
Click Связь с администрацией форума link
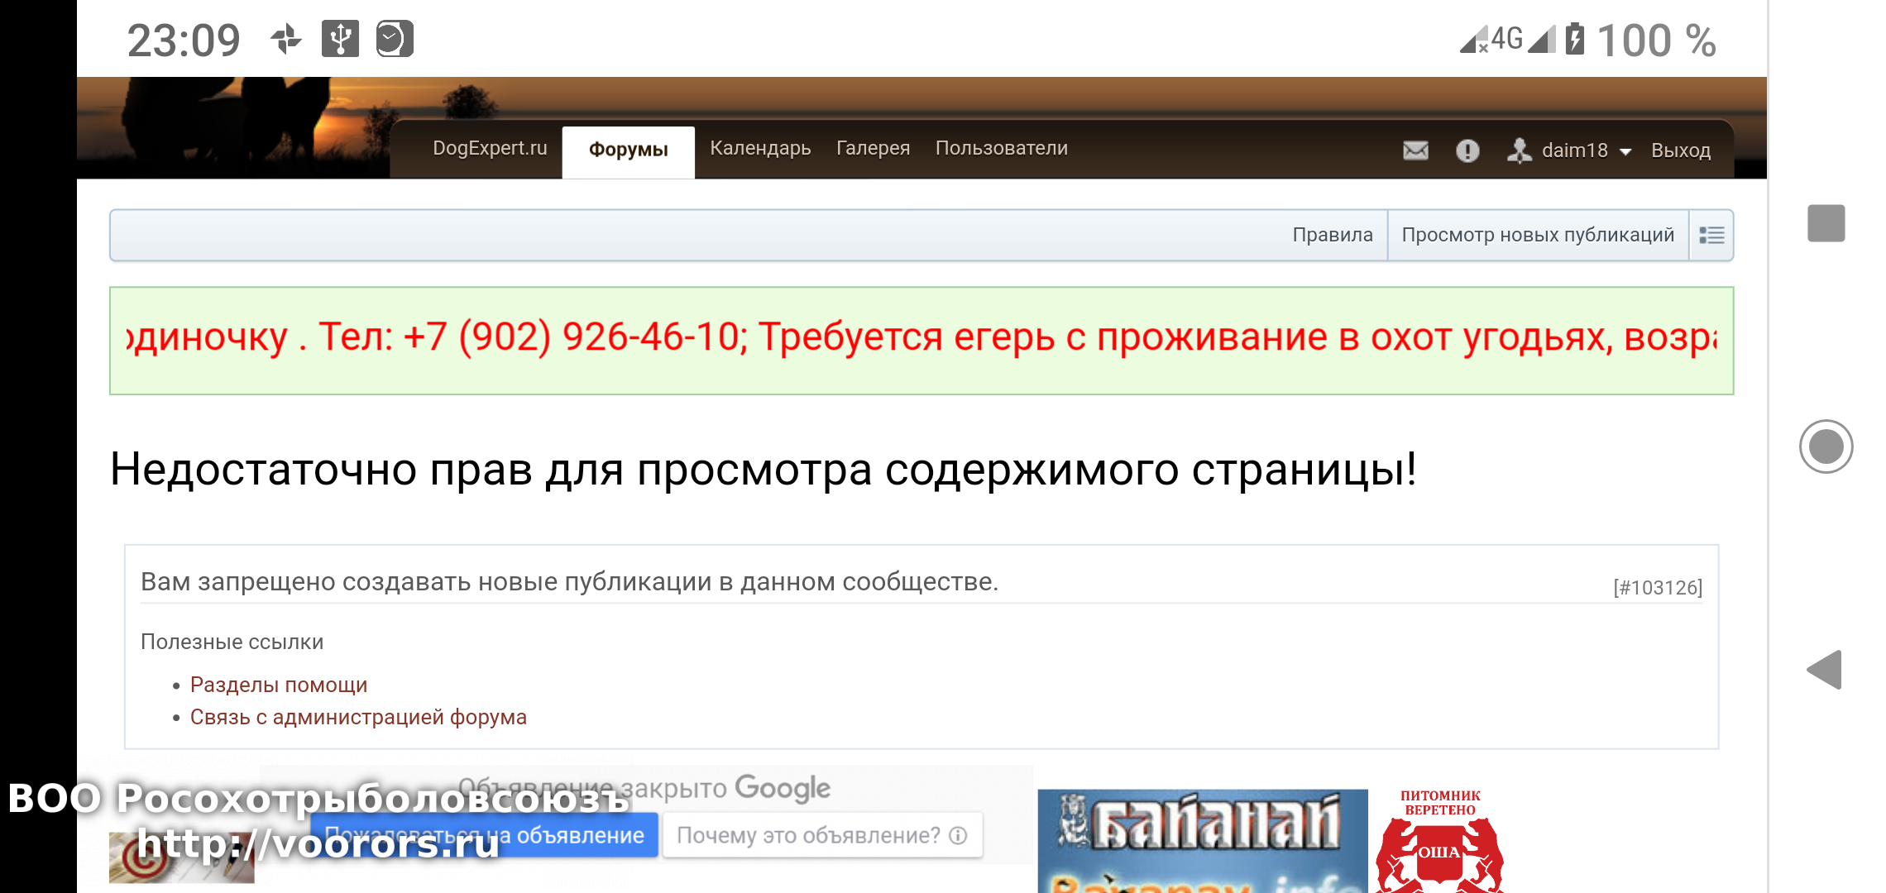(x=358, y=717)
